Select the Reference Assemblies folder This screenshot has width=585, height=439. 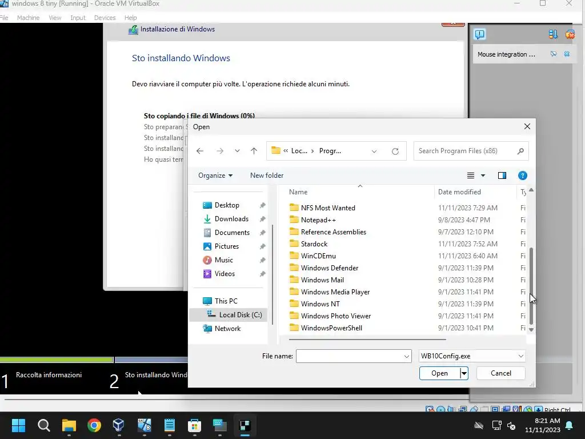(334, 232)
